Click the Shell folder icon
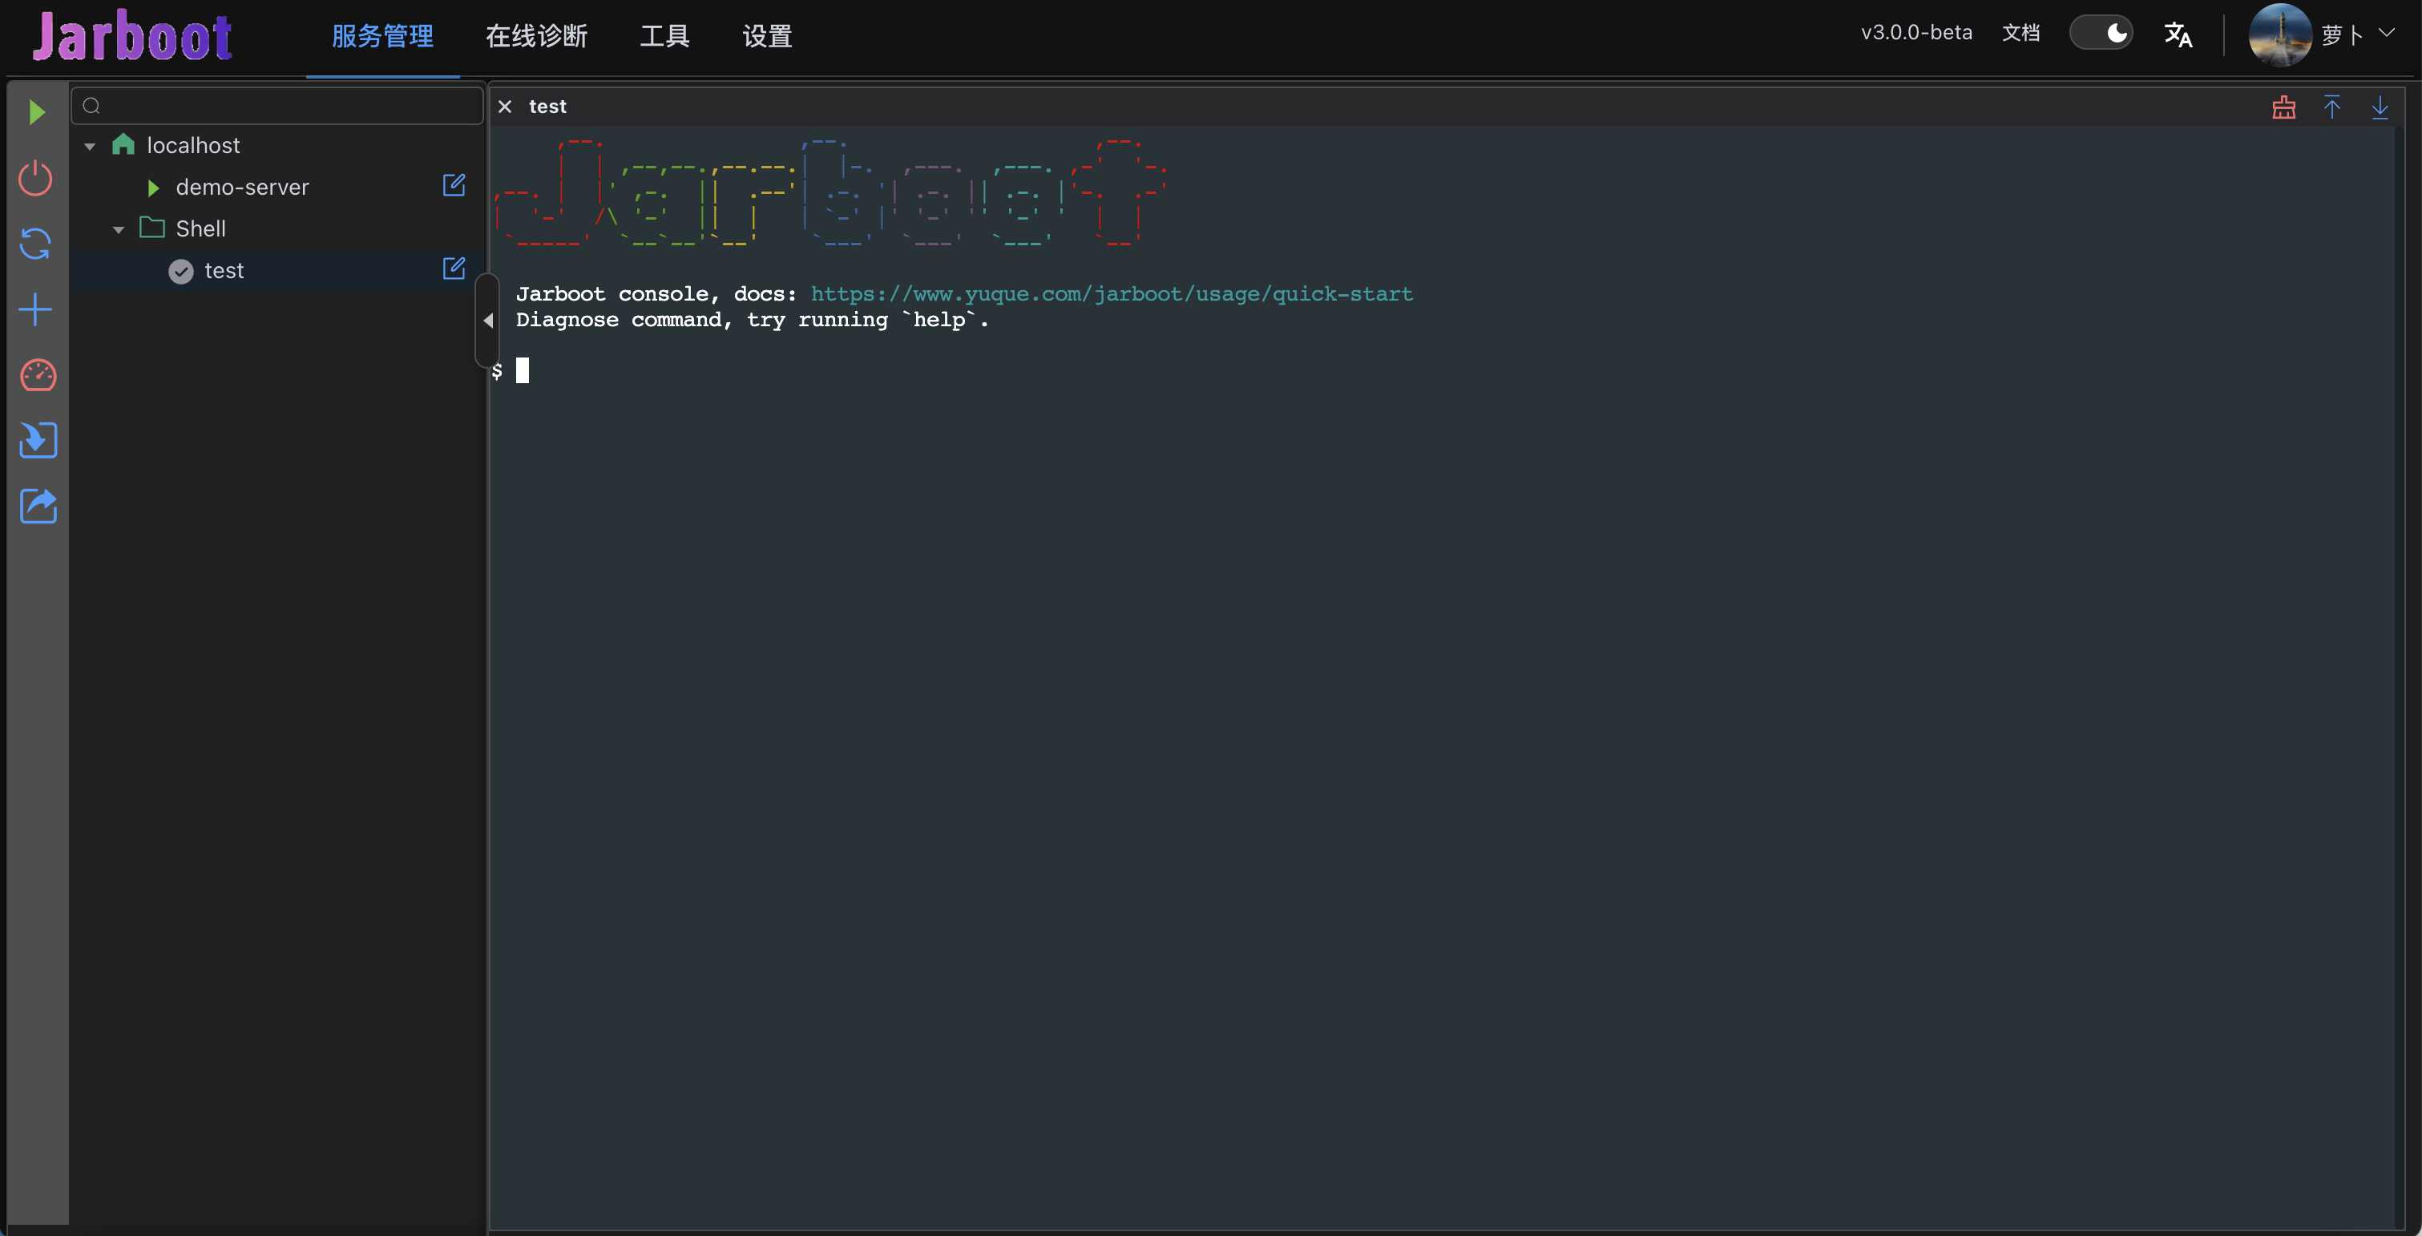The width and height of the screenshot is (2422, 1236). tap(151, 228)
